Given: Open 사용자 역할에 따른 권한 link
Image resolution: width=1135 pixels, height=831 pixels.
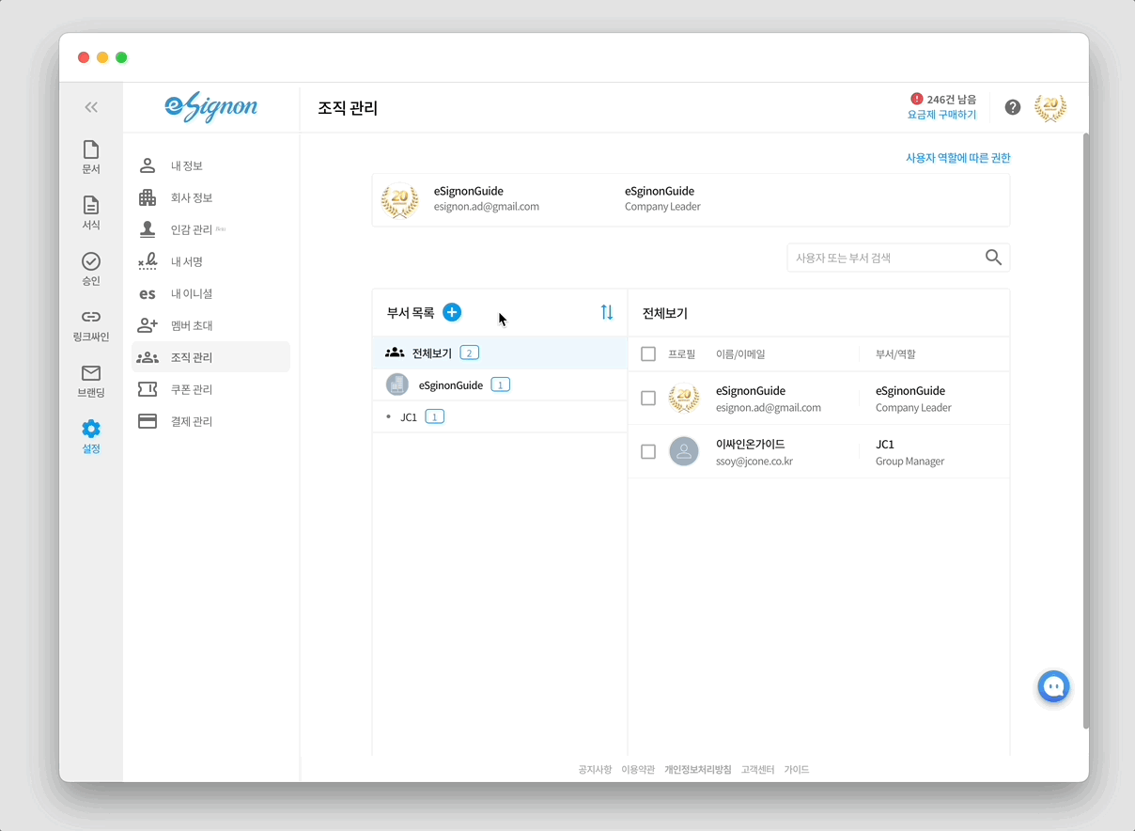Looking at the screenshot, I should tap(958, 158).
